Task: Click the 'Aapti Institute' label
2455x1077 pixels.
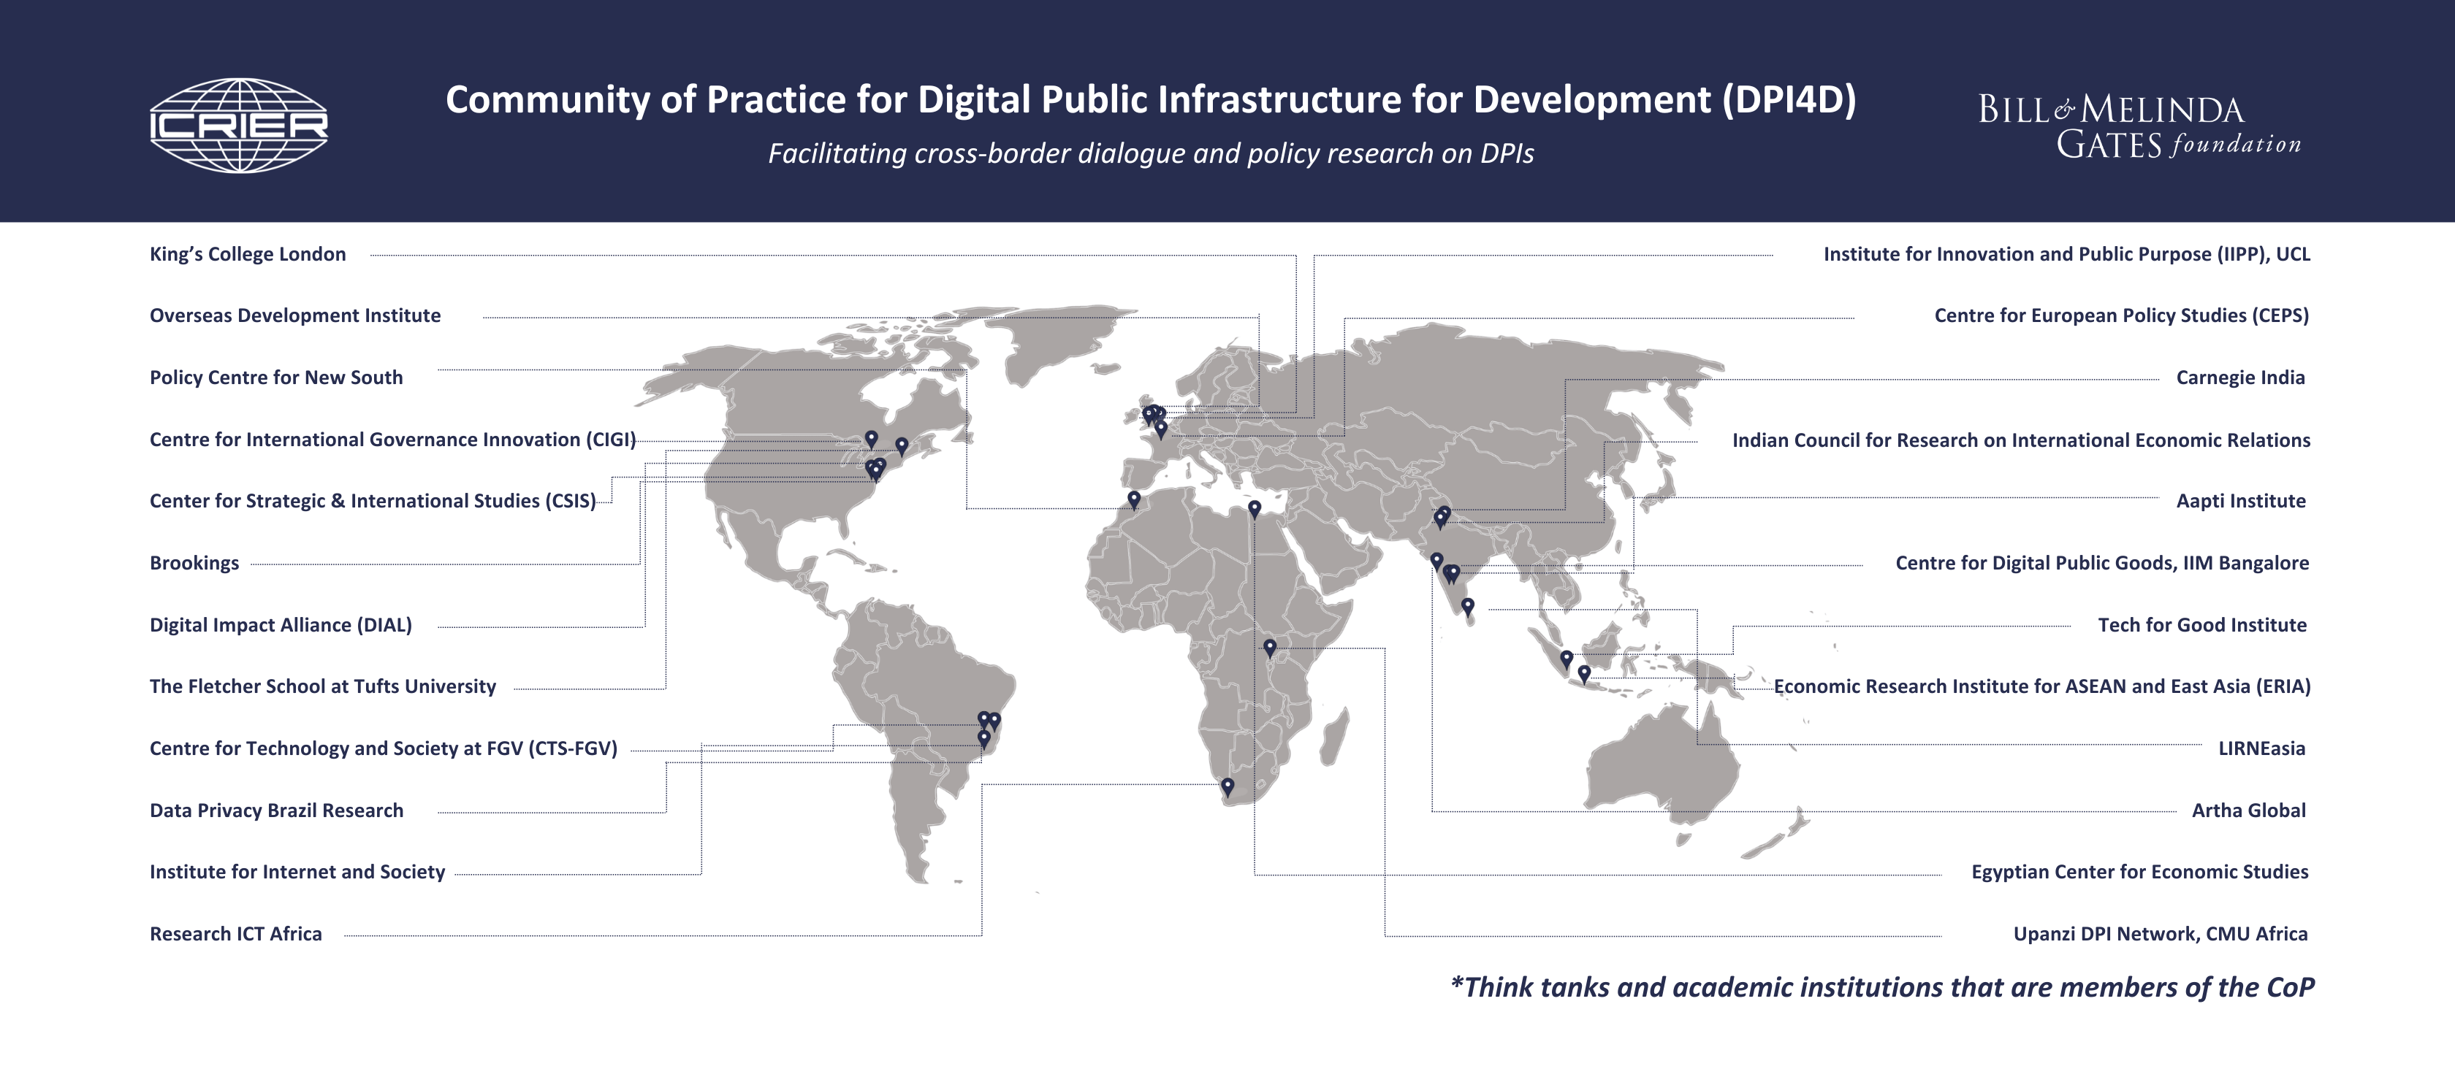Action: click(x=2241, y=501)
